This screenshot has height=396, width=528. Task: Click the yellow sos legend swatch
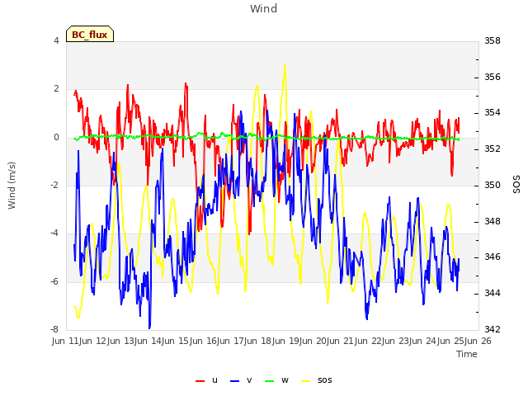point(305,381)
